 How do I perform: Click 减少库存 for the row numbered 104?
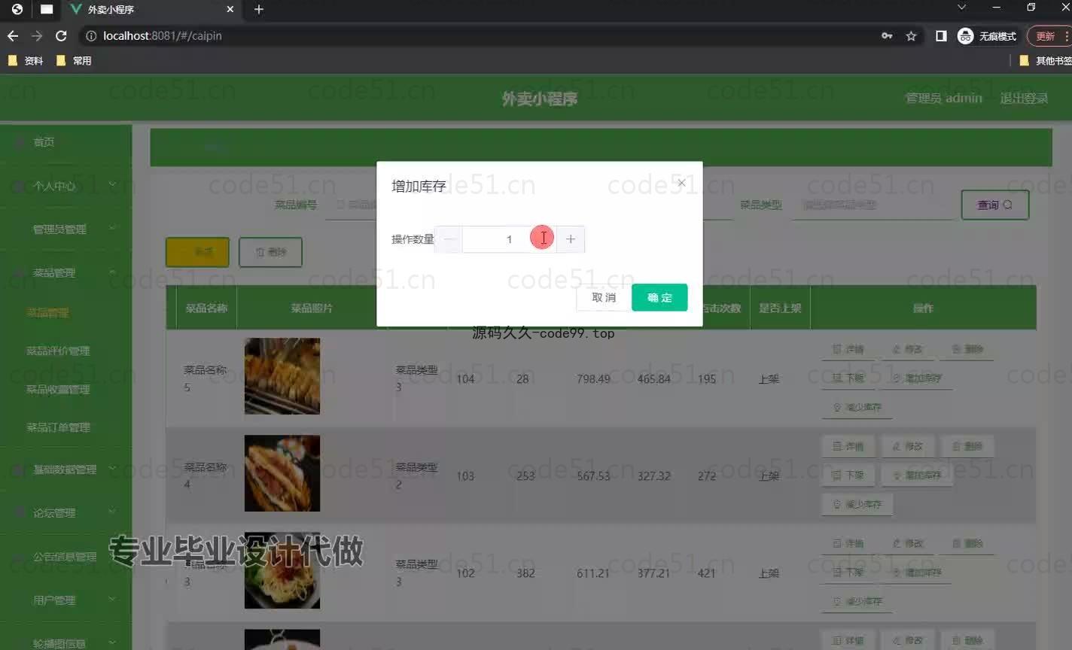click(857, 407)
